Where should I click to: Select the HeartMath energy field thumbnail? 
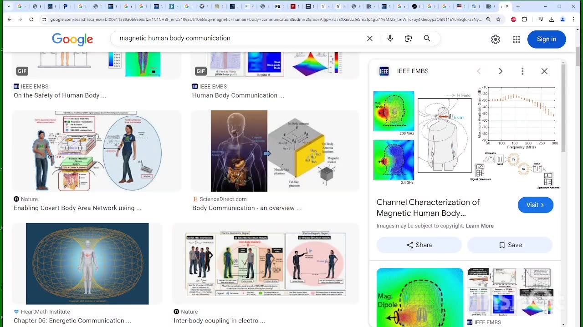click(87, 263)
